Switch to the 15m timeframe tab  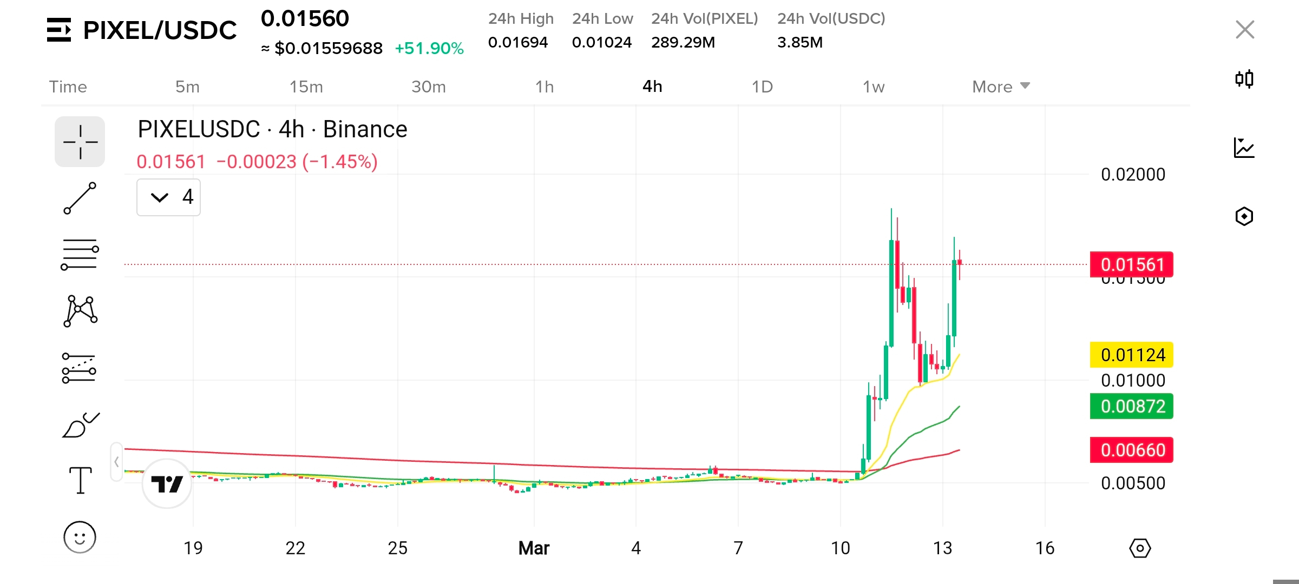click(306, 87)
